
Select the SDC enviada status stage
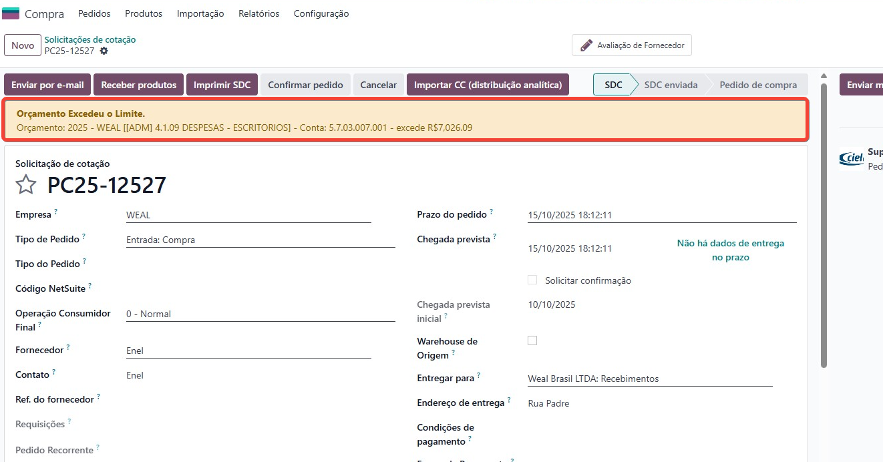(671, 85)
